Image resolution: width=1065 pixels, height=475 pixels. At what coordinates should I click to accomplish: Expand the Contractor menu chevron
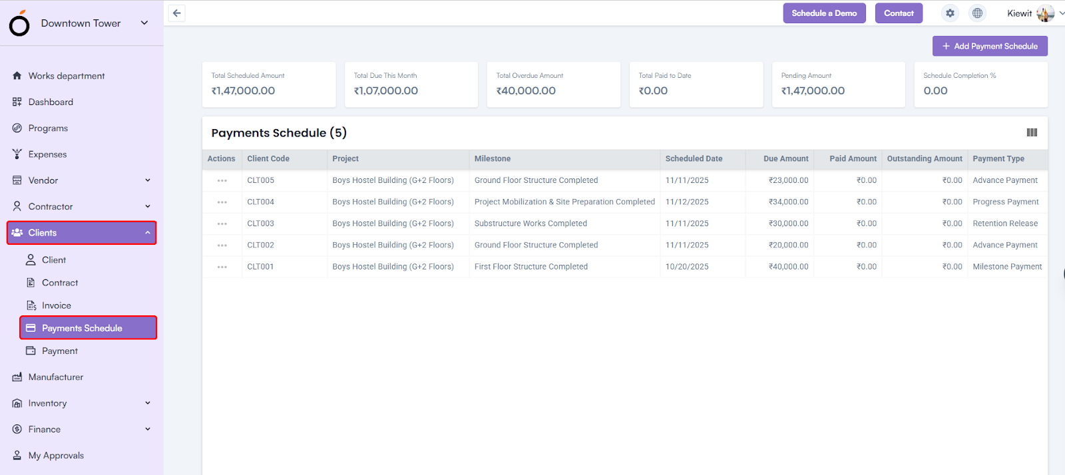(x=148, y=206)
